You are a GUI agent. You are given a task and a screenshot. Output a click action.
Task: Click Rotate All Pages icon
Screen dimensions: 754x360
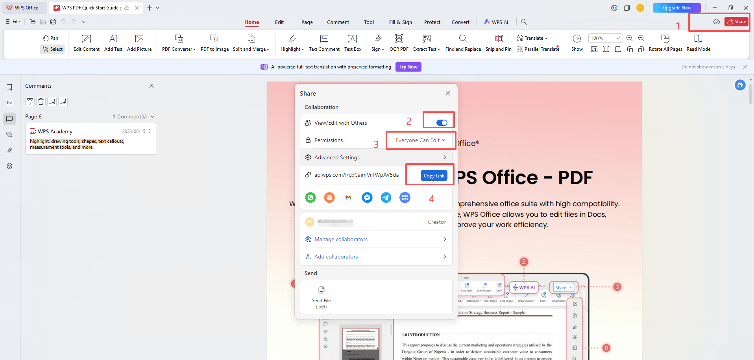pyautogui.click(x=665, y=42)
